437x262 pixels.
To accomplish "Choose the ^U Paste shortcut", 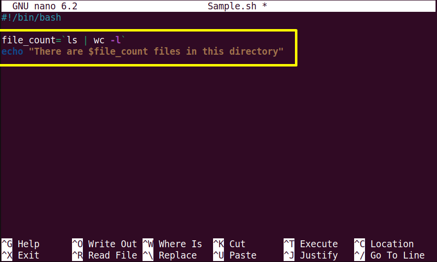I will (x=235, y=255).
